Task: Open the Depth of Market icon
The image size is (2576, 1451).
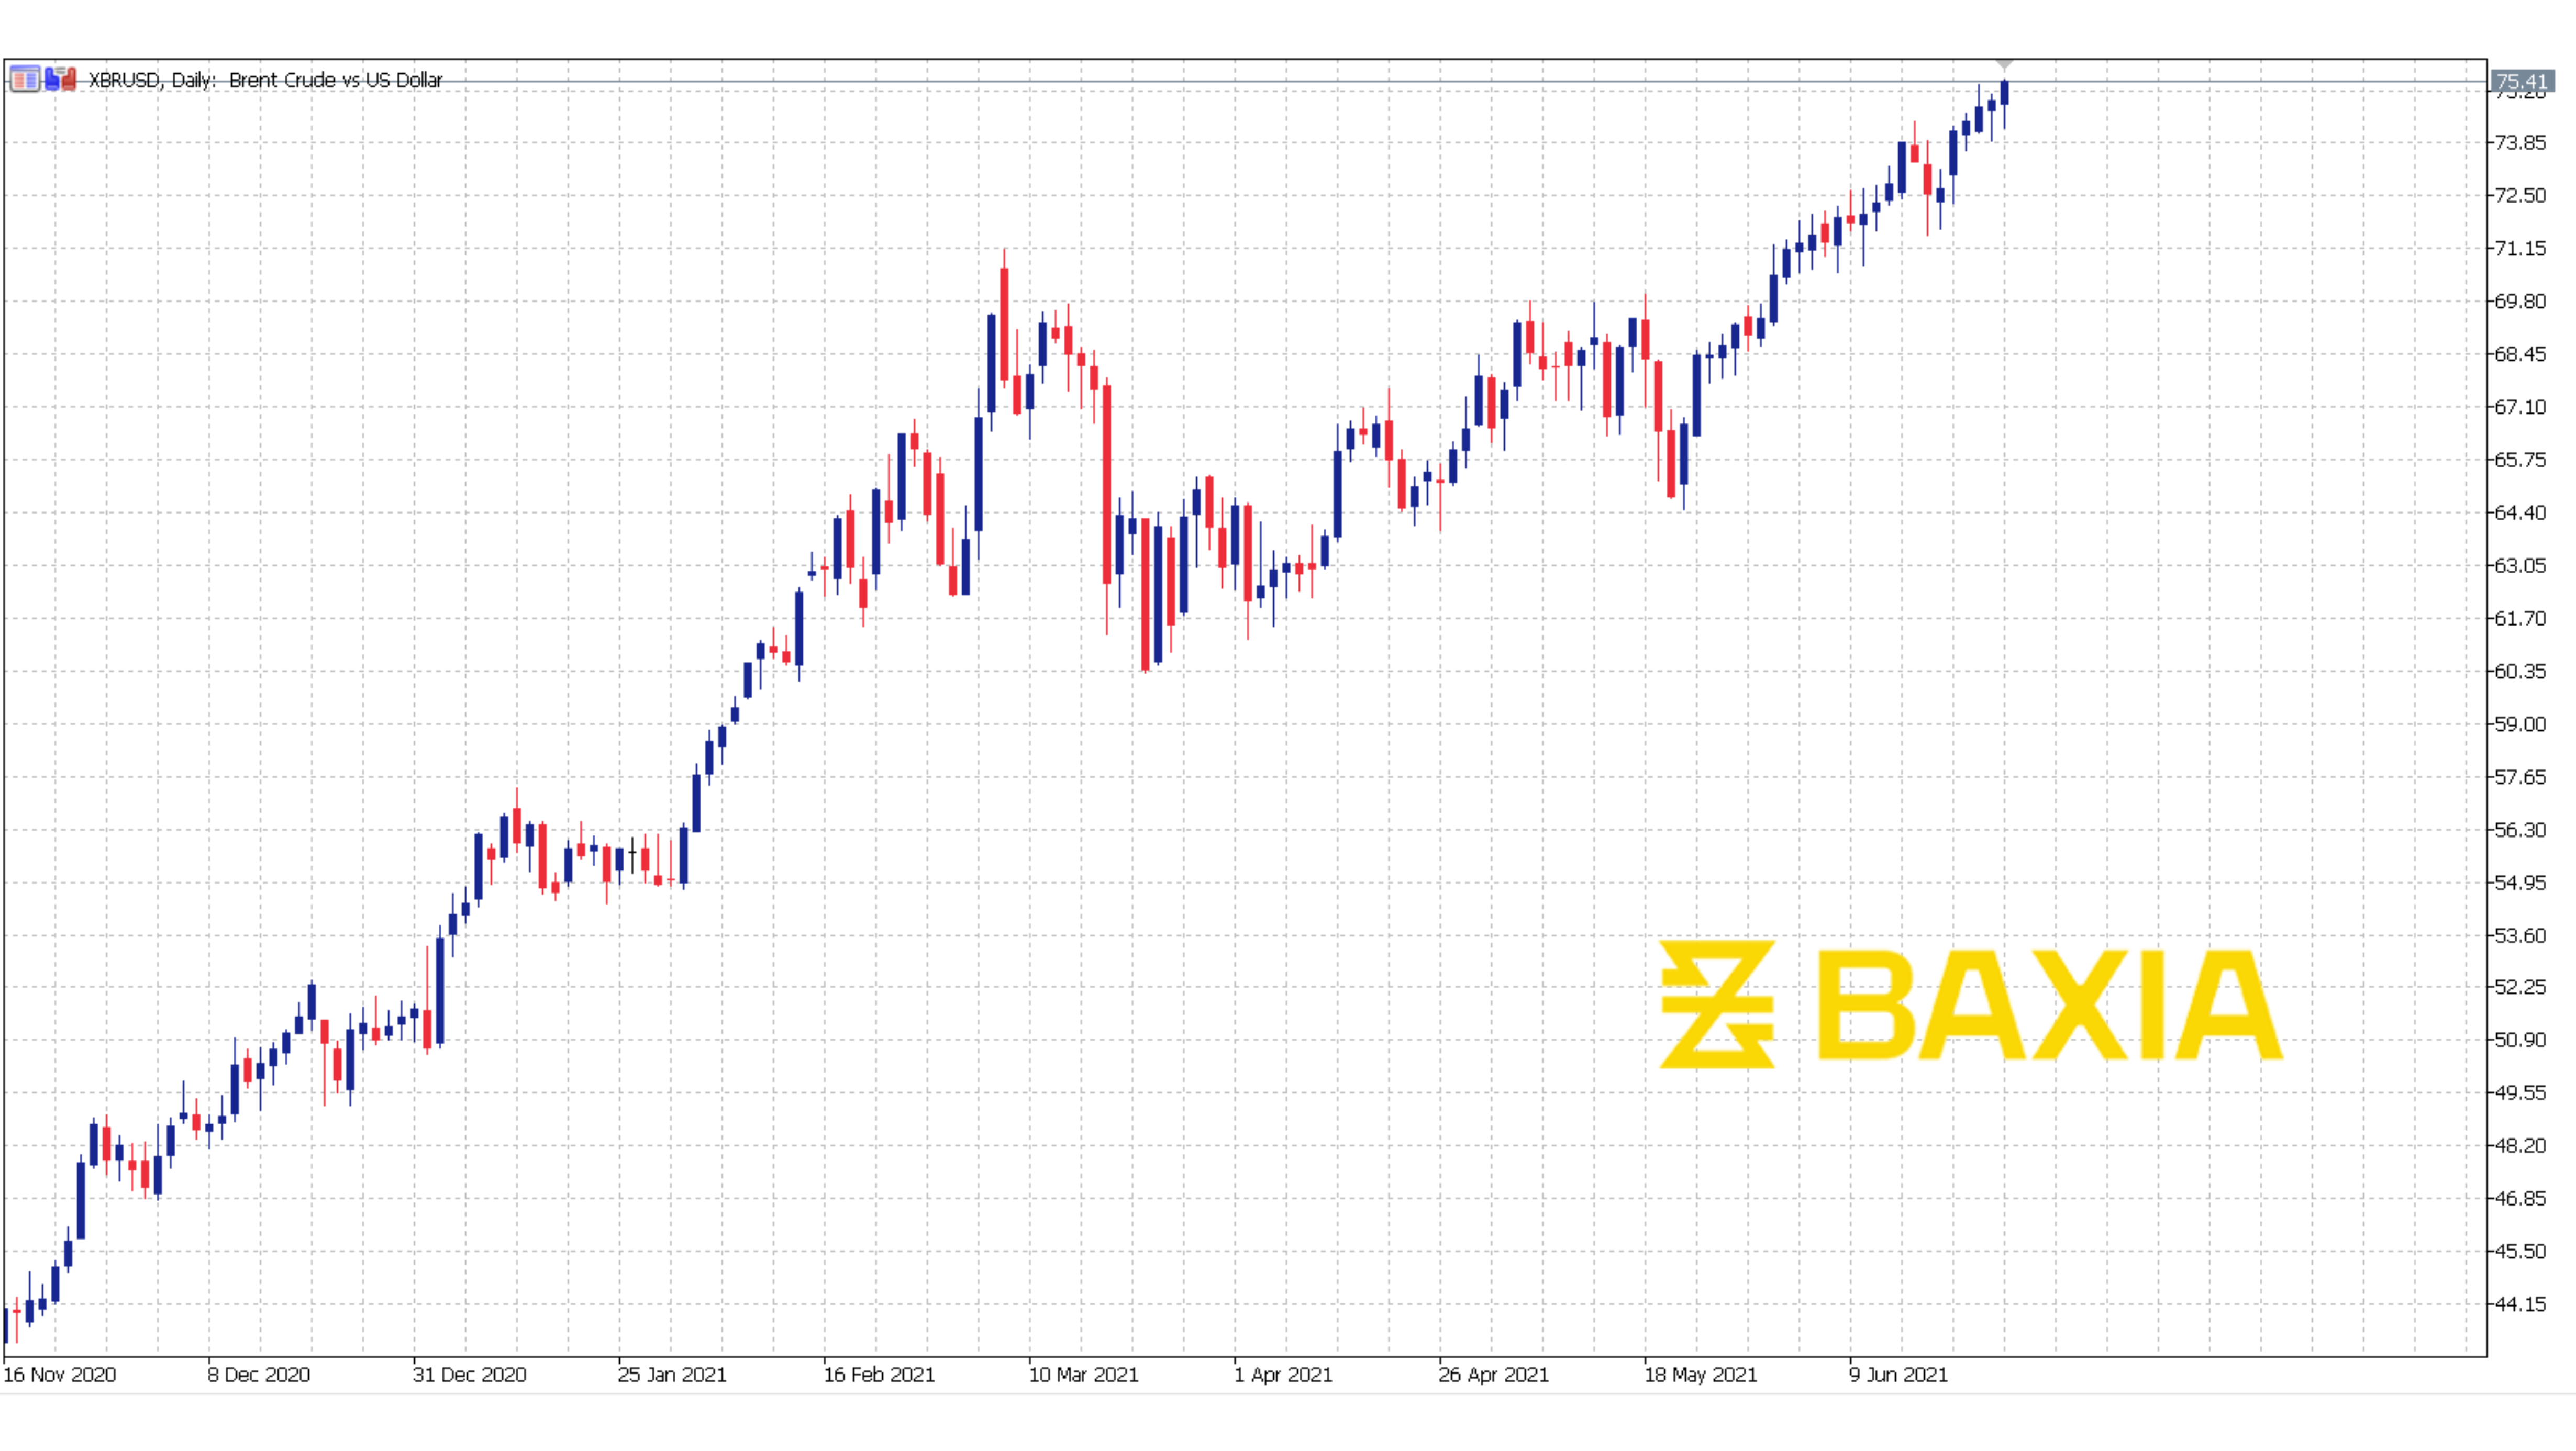Action: pyautogui.click(x=25, y=79)
